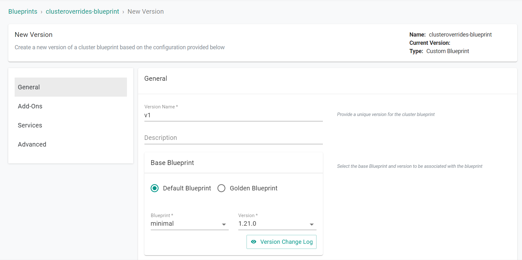Focus the Description input field

[233, 138]
